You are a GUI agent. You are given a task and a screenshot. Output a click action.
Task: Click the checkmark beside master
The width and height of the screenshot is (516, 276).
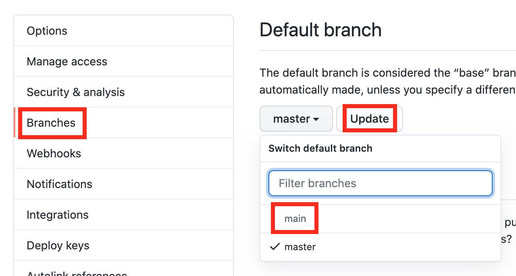[275, 247]
